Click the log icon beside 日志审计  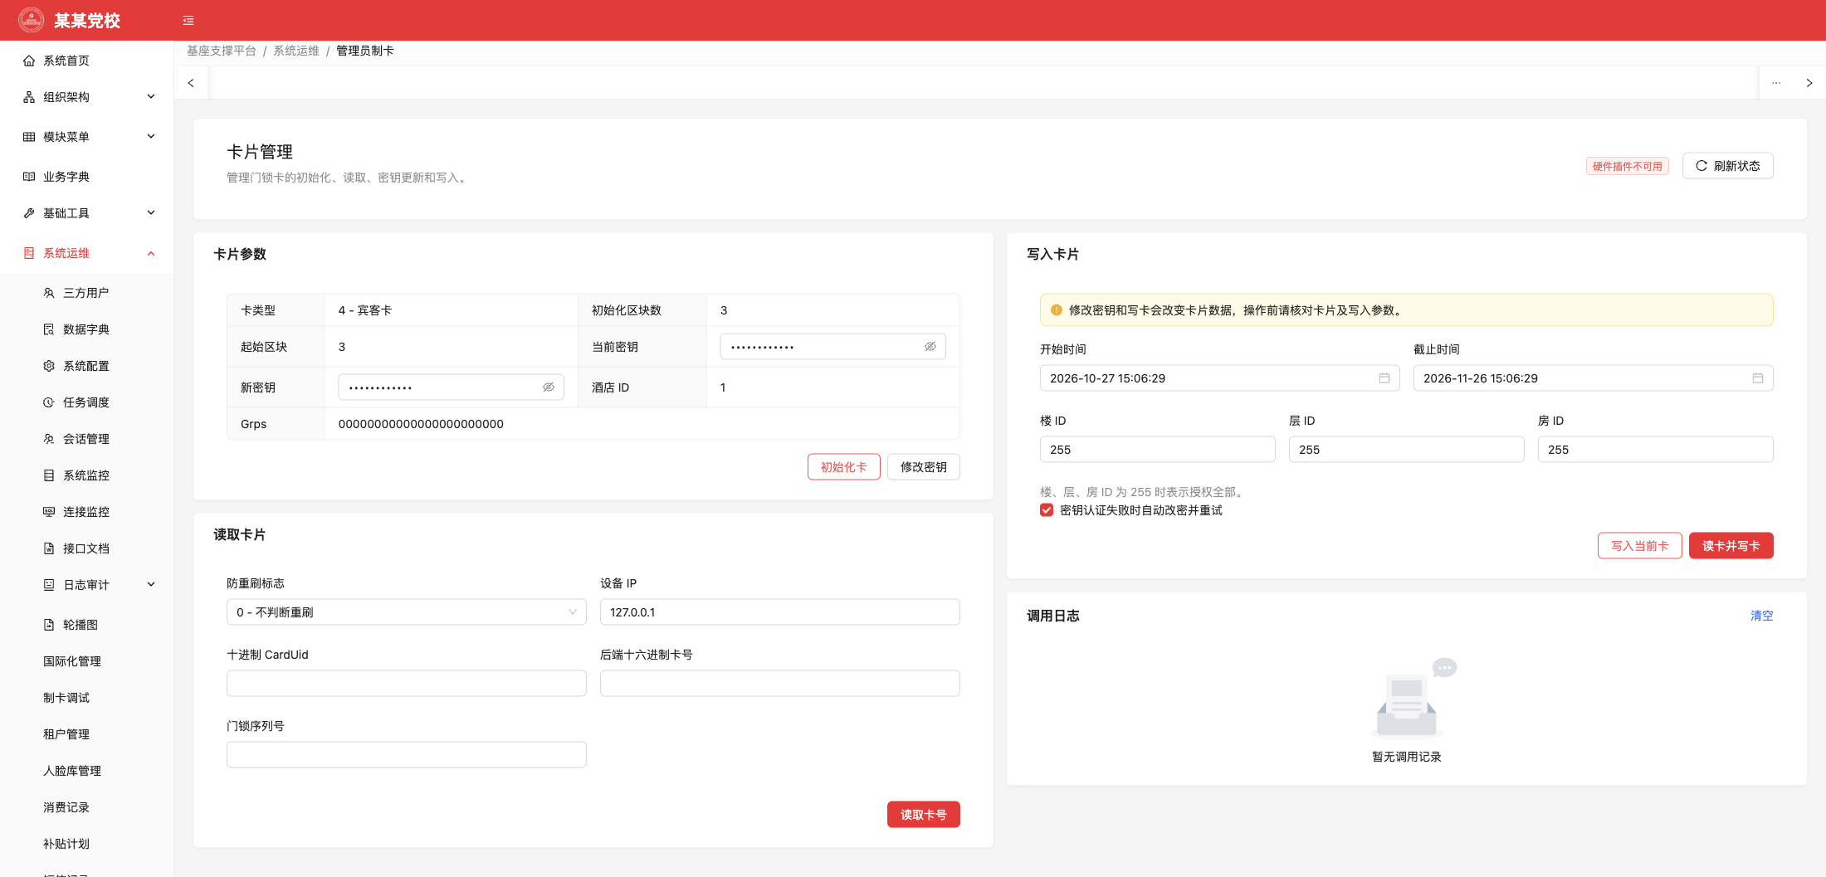tap(49, 585)
